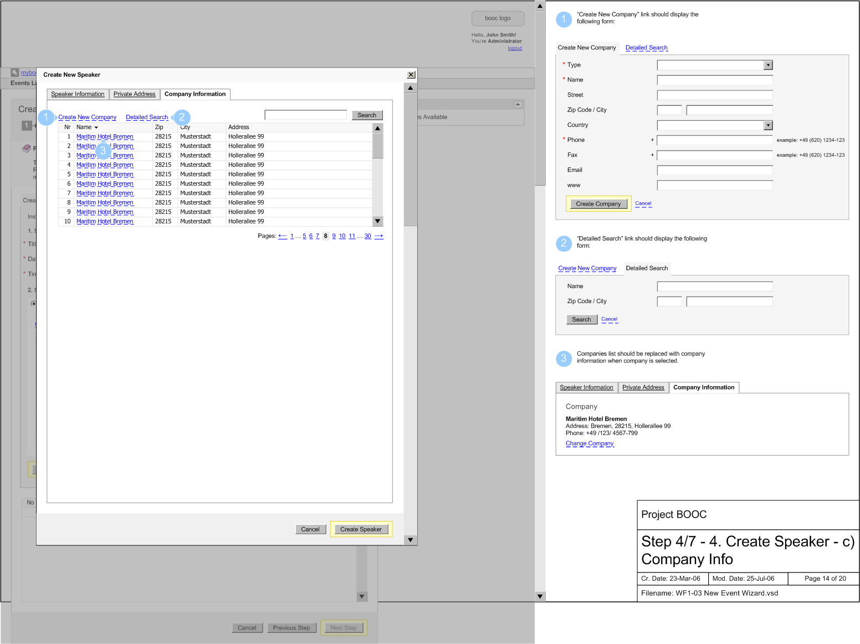Click company list scrollbar down arrow

[377, 221]
